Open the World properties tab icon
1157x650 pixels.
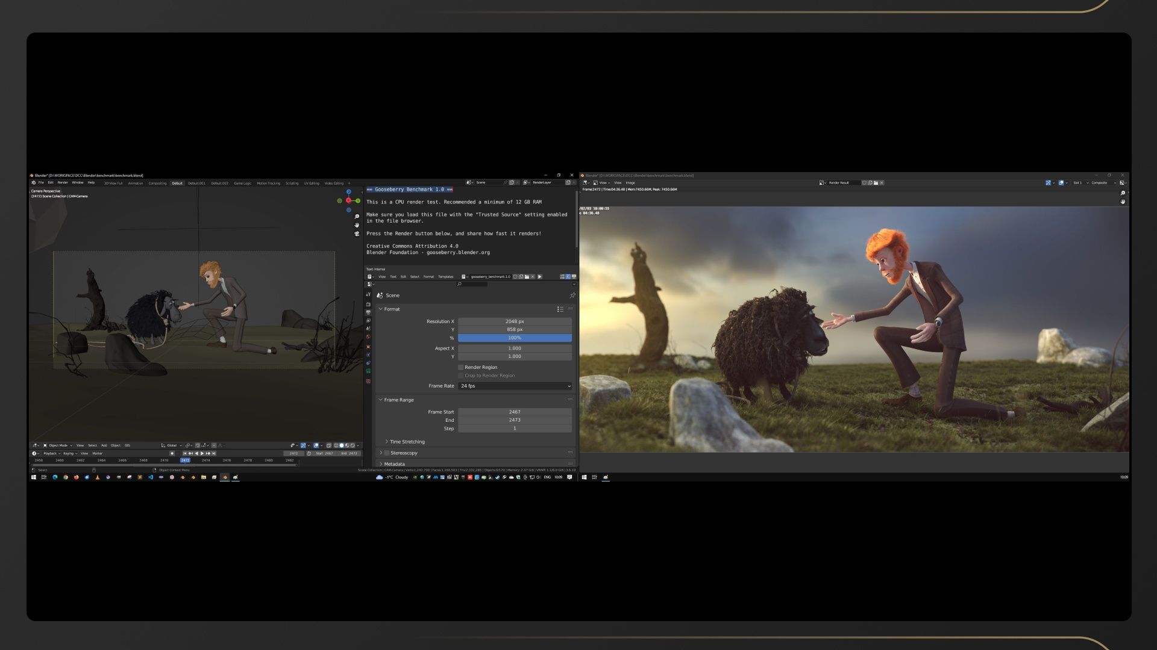[x=368, y=337]
